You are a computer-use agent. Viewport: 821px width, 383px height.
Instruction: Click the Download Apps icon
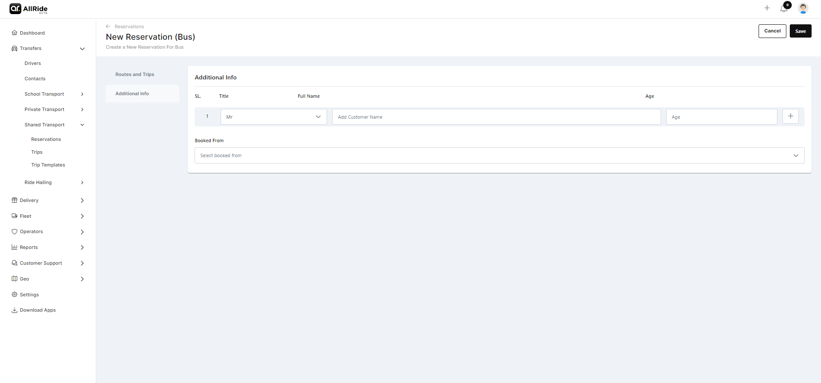tap(15, 310)
